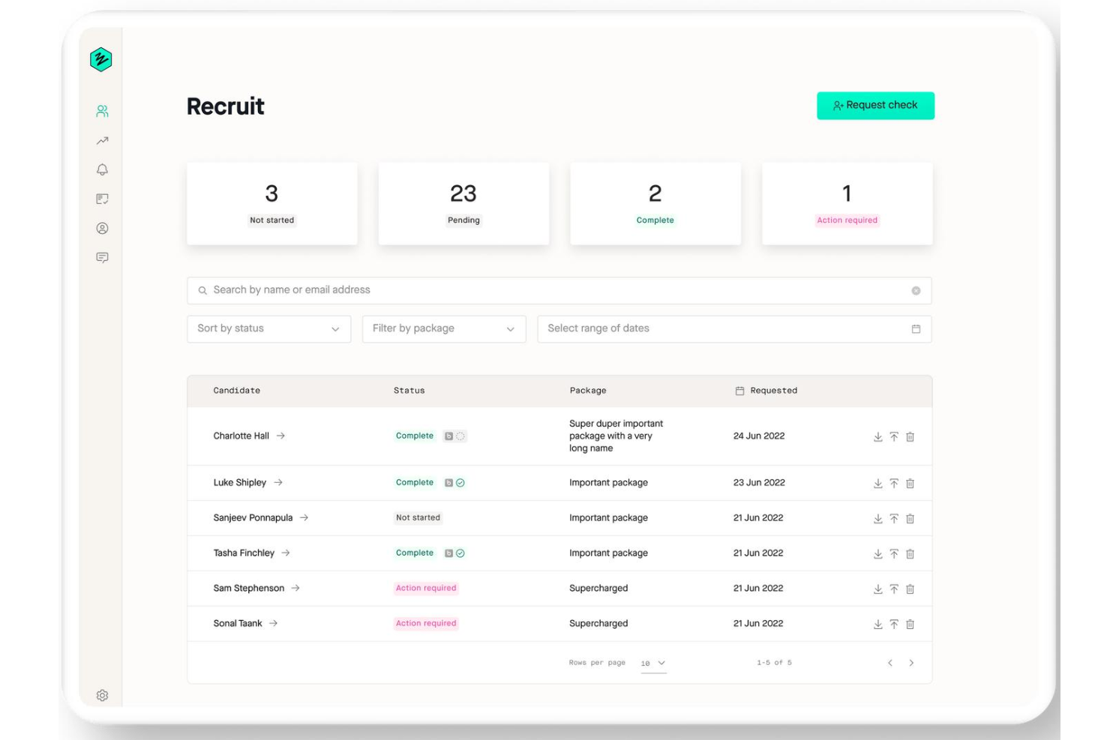Download the report for Charlotte Hall

tap(877, 436)
